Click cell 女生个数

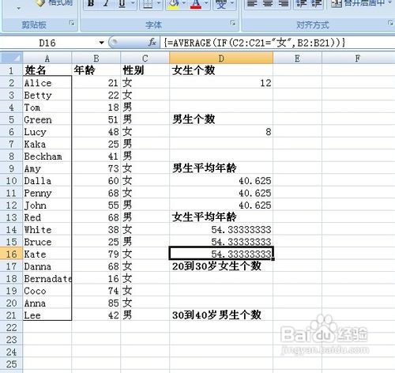(221, 70)
